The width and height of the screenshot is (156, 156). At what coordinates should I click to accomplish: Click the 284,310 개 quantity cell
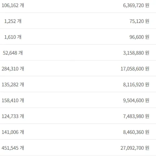pyautogui.click(x=13, y=69)
